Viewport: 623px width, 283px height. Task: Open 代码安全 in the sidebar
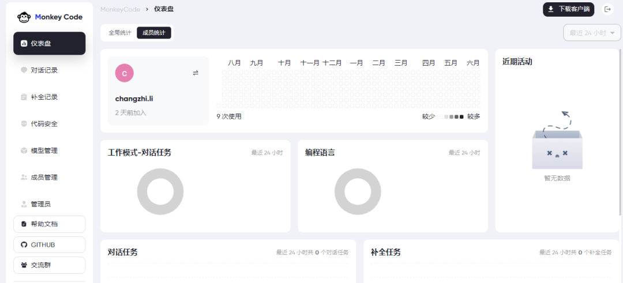(49, 124)
